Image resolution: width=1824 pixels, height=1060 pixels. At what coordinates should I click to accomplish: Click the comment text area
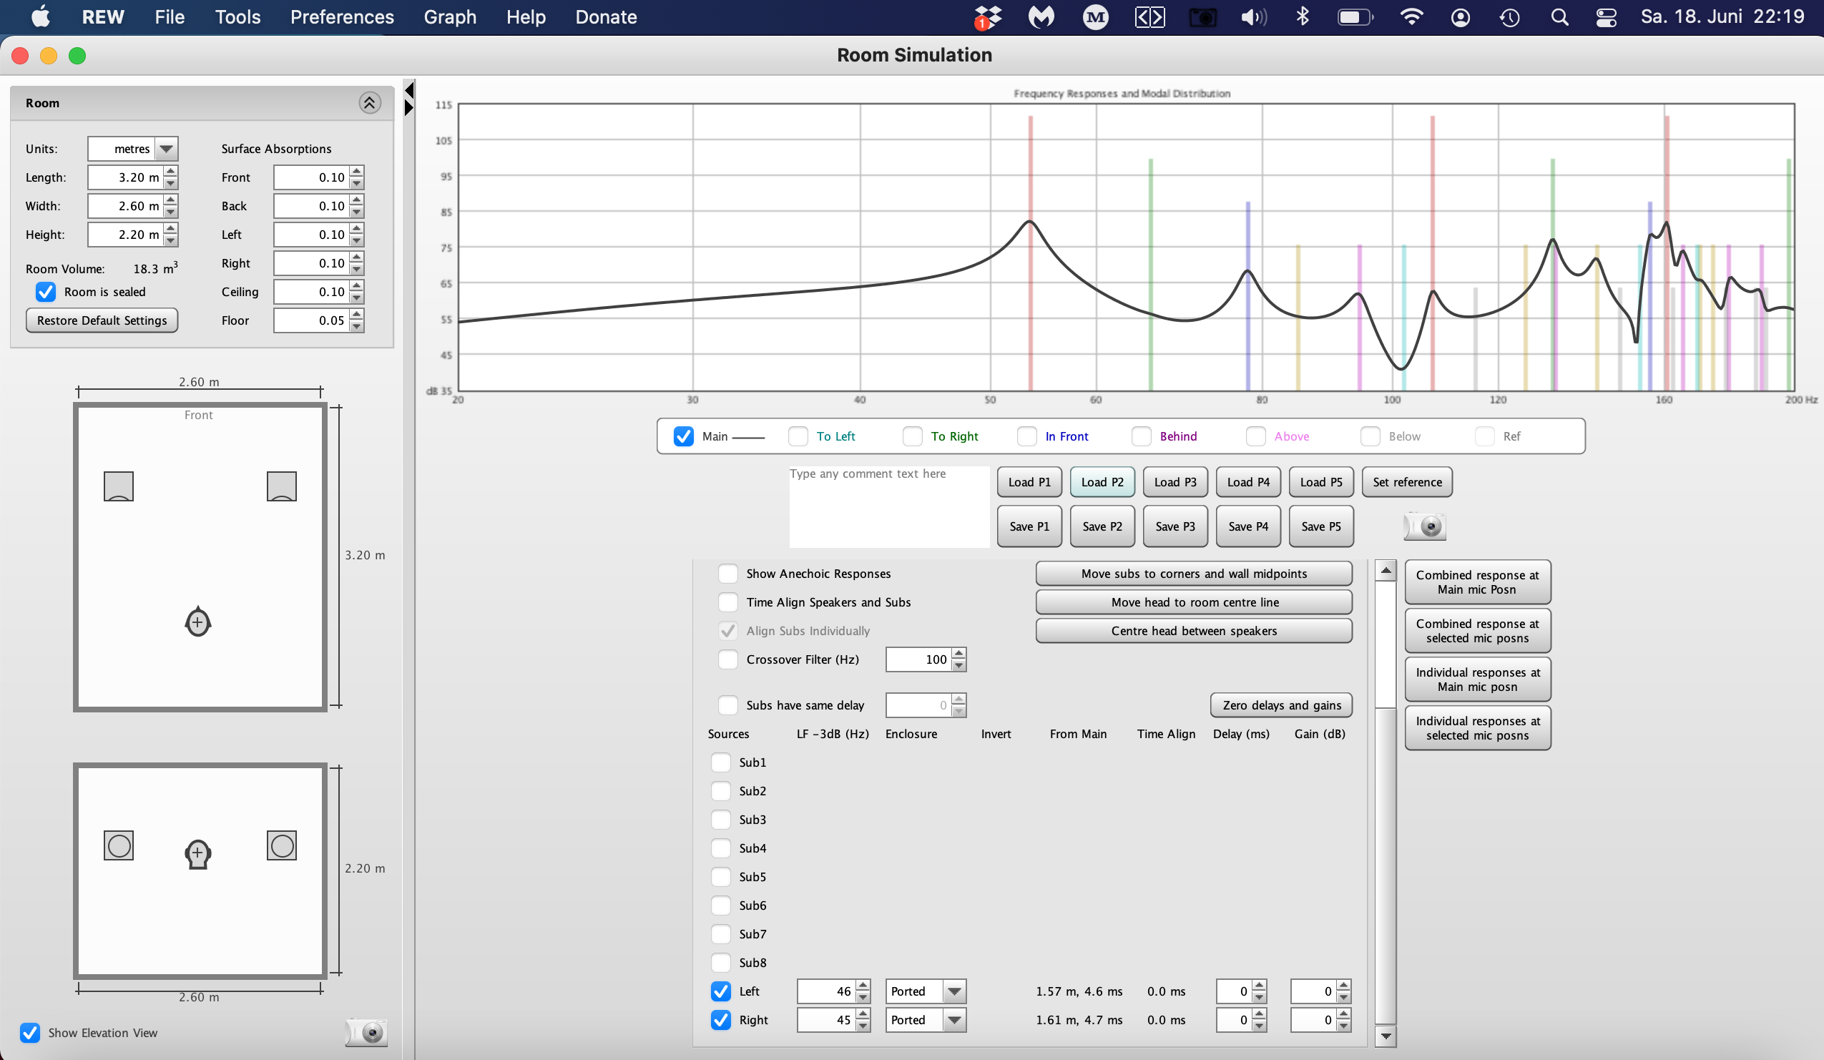889,506
